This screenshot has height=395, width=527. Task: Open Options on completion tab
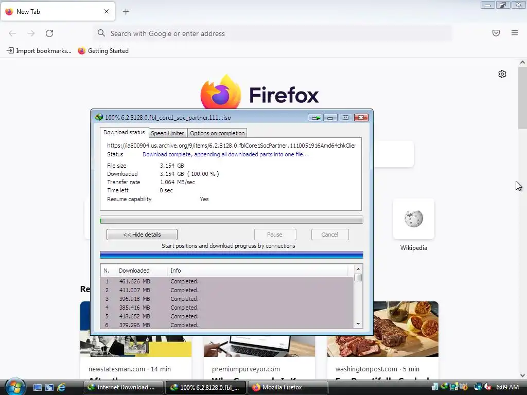click(x=217, y=133)
